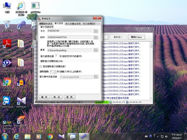Open Windows Media Player from taskbar

click(x=39, y=137)
